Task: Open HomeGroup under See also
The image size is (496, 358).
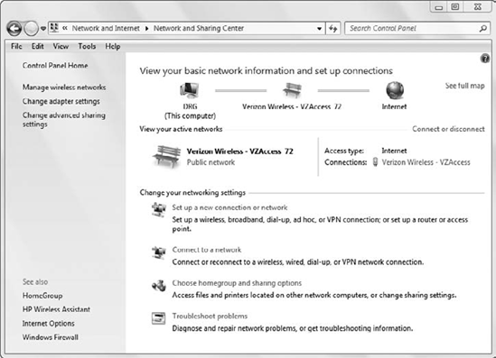Action: [42, 296]
